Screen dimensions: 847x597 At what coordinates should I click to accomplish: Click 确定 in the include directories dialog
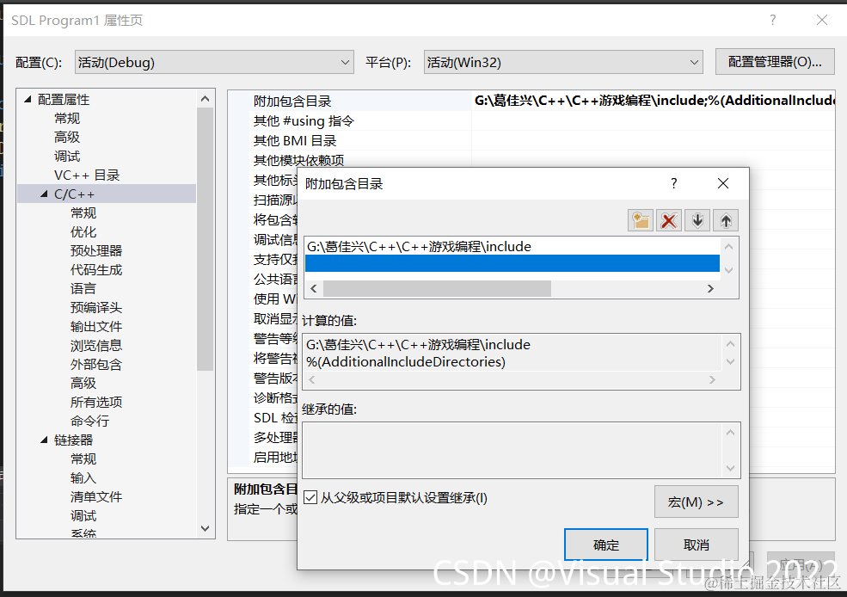[605, 545]
